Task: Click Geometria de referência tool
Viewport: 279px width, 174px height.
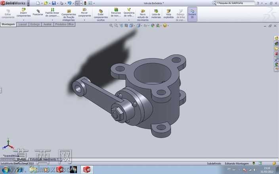Action: point(129,12)
